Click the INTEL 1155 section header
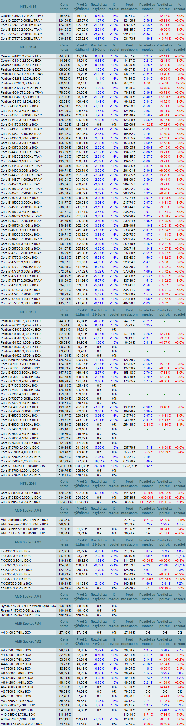The height and width of the screenshot is (726, 186). click(x=28, y=7)
